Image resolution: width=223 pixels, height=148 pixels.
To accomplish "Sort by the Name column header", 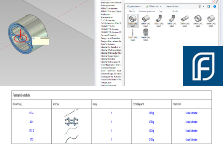I will pyautogui.click(x=132, y=11).
